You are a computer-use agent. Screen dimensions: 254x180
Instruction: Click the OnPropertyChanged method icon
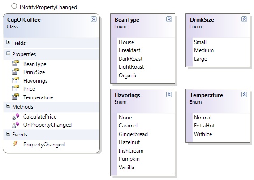click(16, 125)
